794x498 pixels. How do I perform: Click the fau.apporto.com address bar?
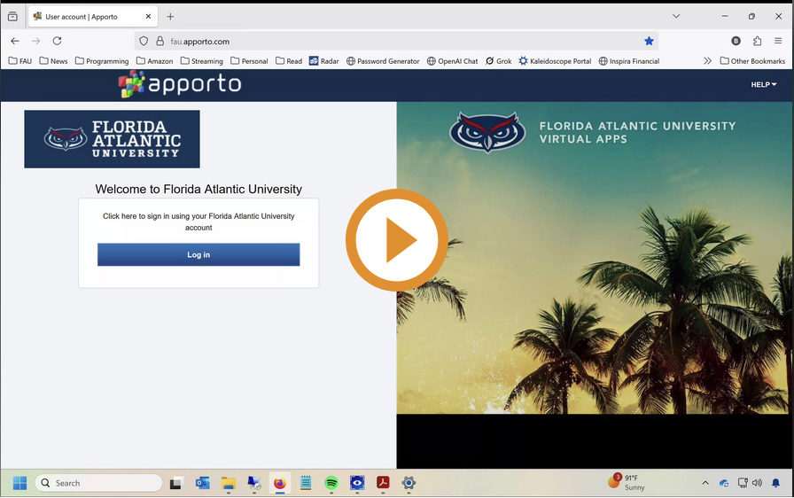(x=399, y=41)
